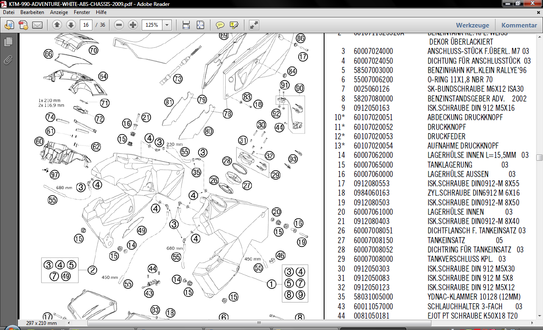
Task: Open the attachments paperclip panel
Action: pos(8,60)
